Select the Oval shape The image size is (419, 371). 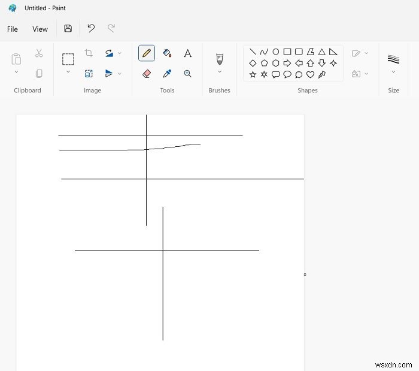coord(276,52)
